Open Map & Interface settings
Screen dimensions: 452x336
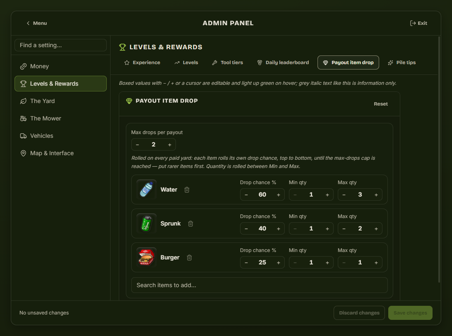(60, 153)
